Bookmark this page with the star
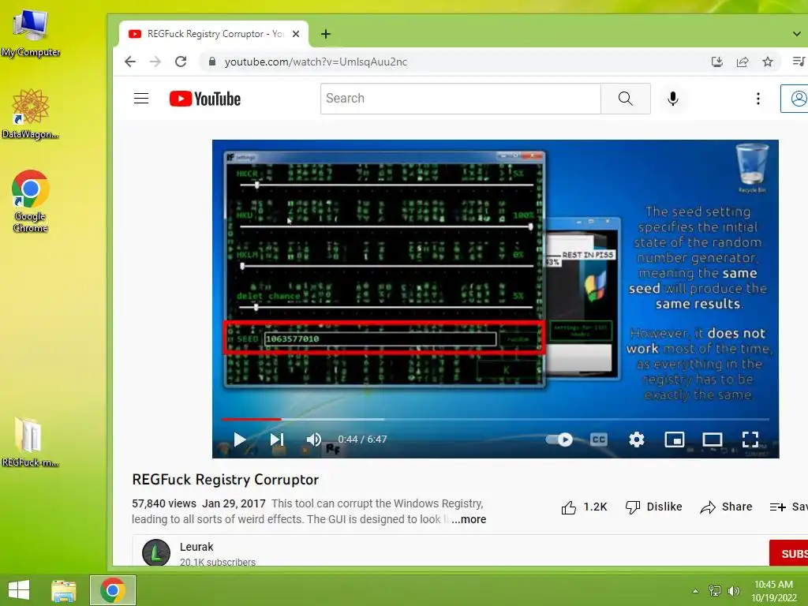 tap(768, 62)
